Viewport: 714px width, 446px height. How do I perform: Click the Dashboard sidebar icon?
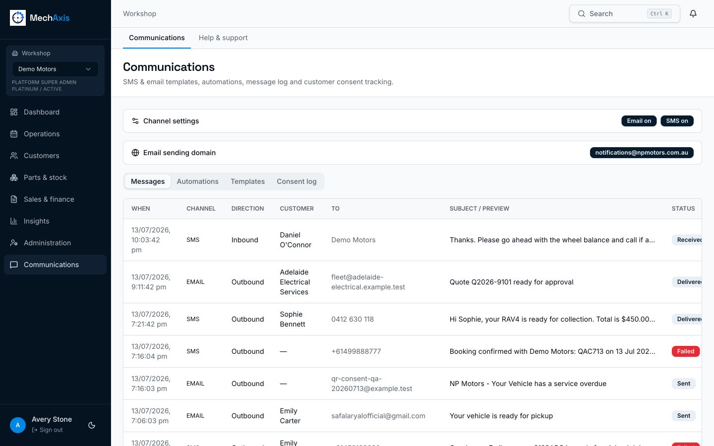14,112
